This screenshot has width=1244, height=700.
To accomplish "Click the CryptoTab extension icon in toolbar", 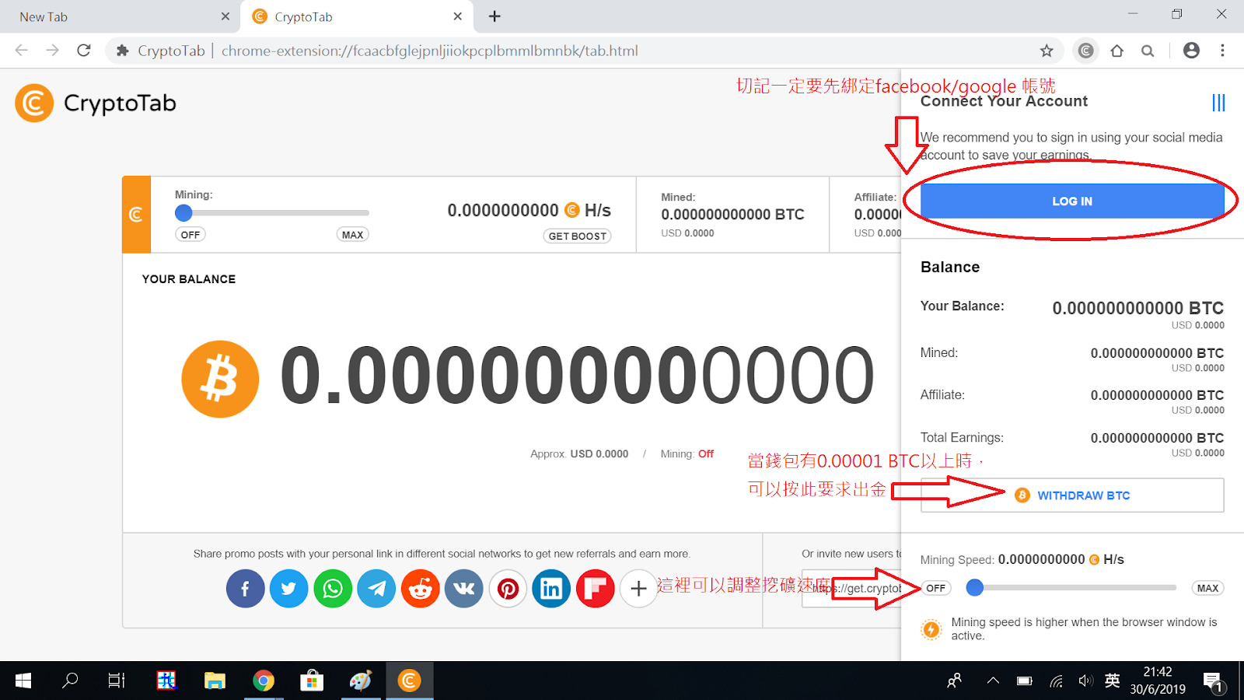I will (x=1086, y=51).
